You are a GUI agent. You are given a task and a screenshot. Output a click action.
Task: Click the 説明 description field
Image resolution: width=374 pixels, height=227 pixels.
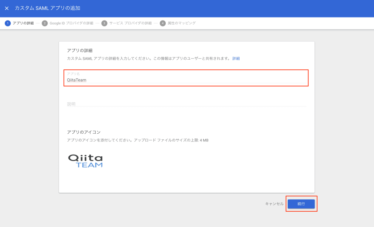[187, 104]
